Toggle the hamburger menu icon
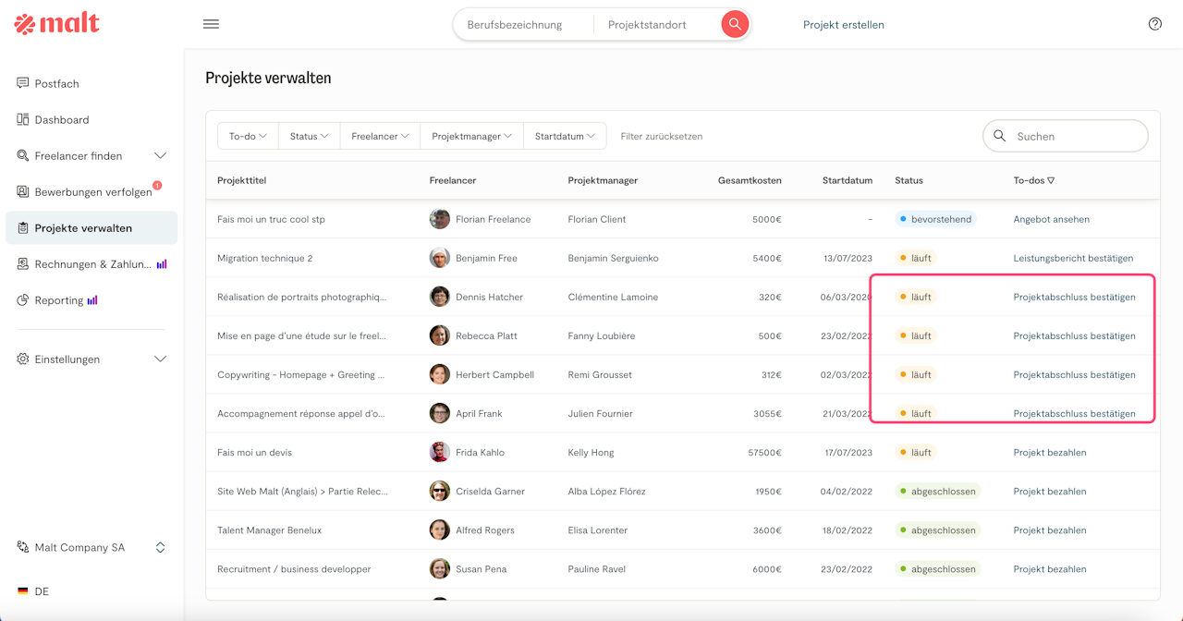 [x=211, y=24]
